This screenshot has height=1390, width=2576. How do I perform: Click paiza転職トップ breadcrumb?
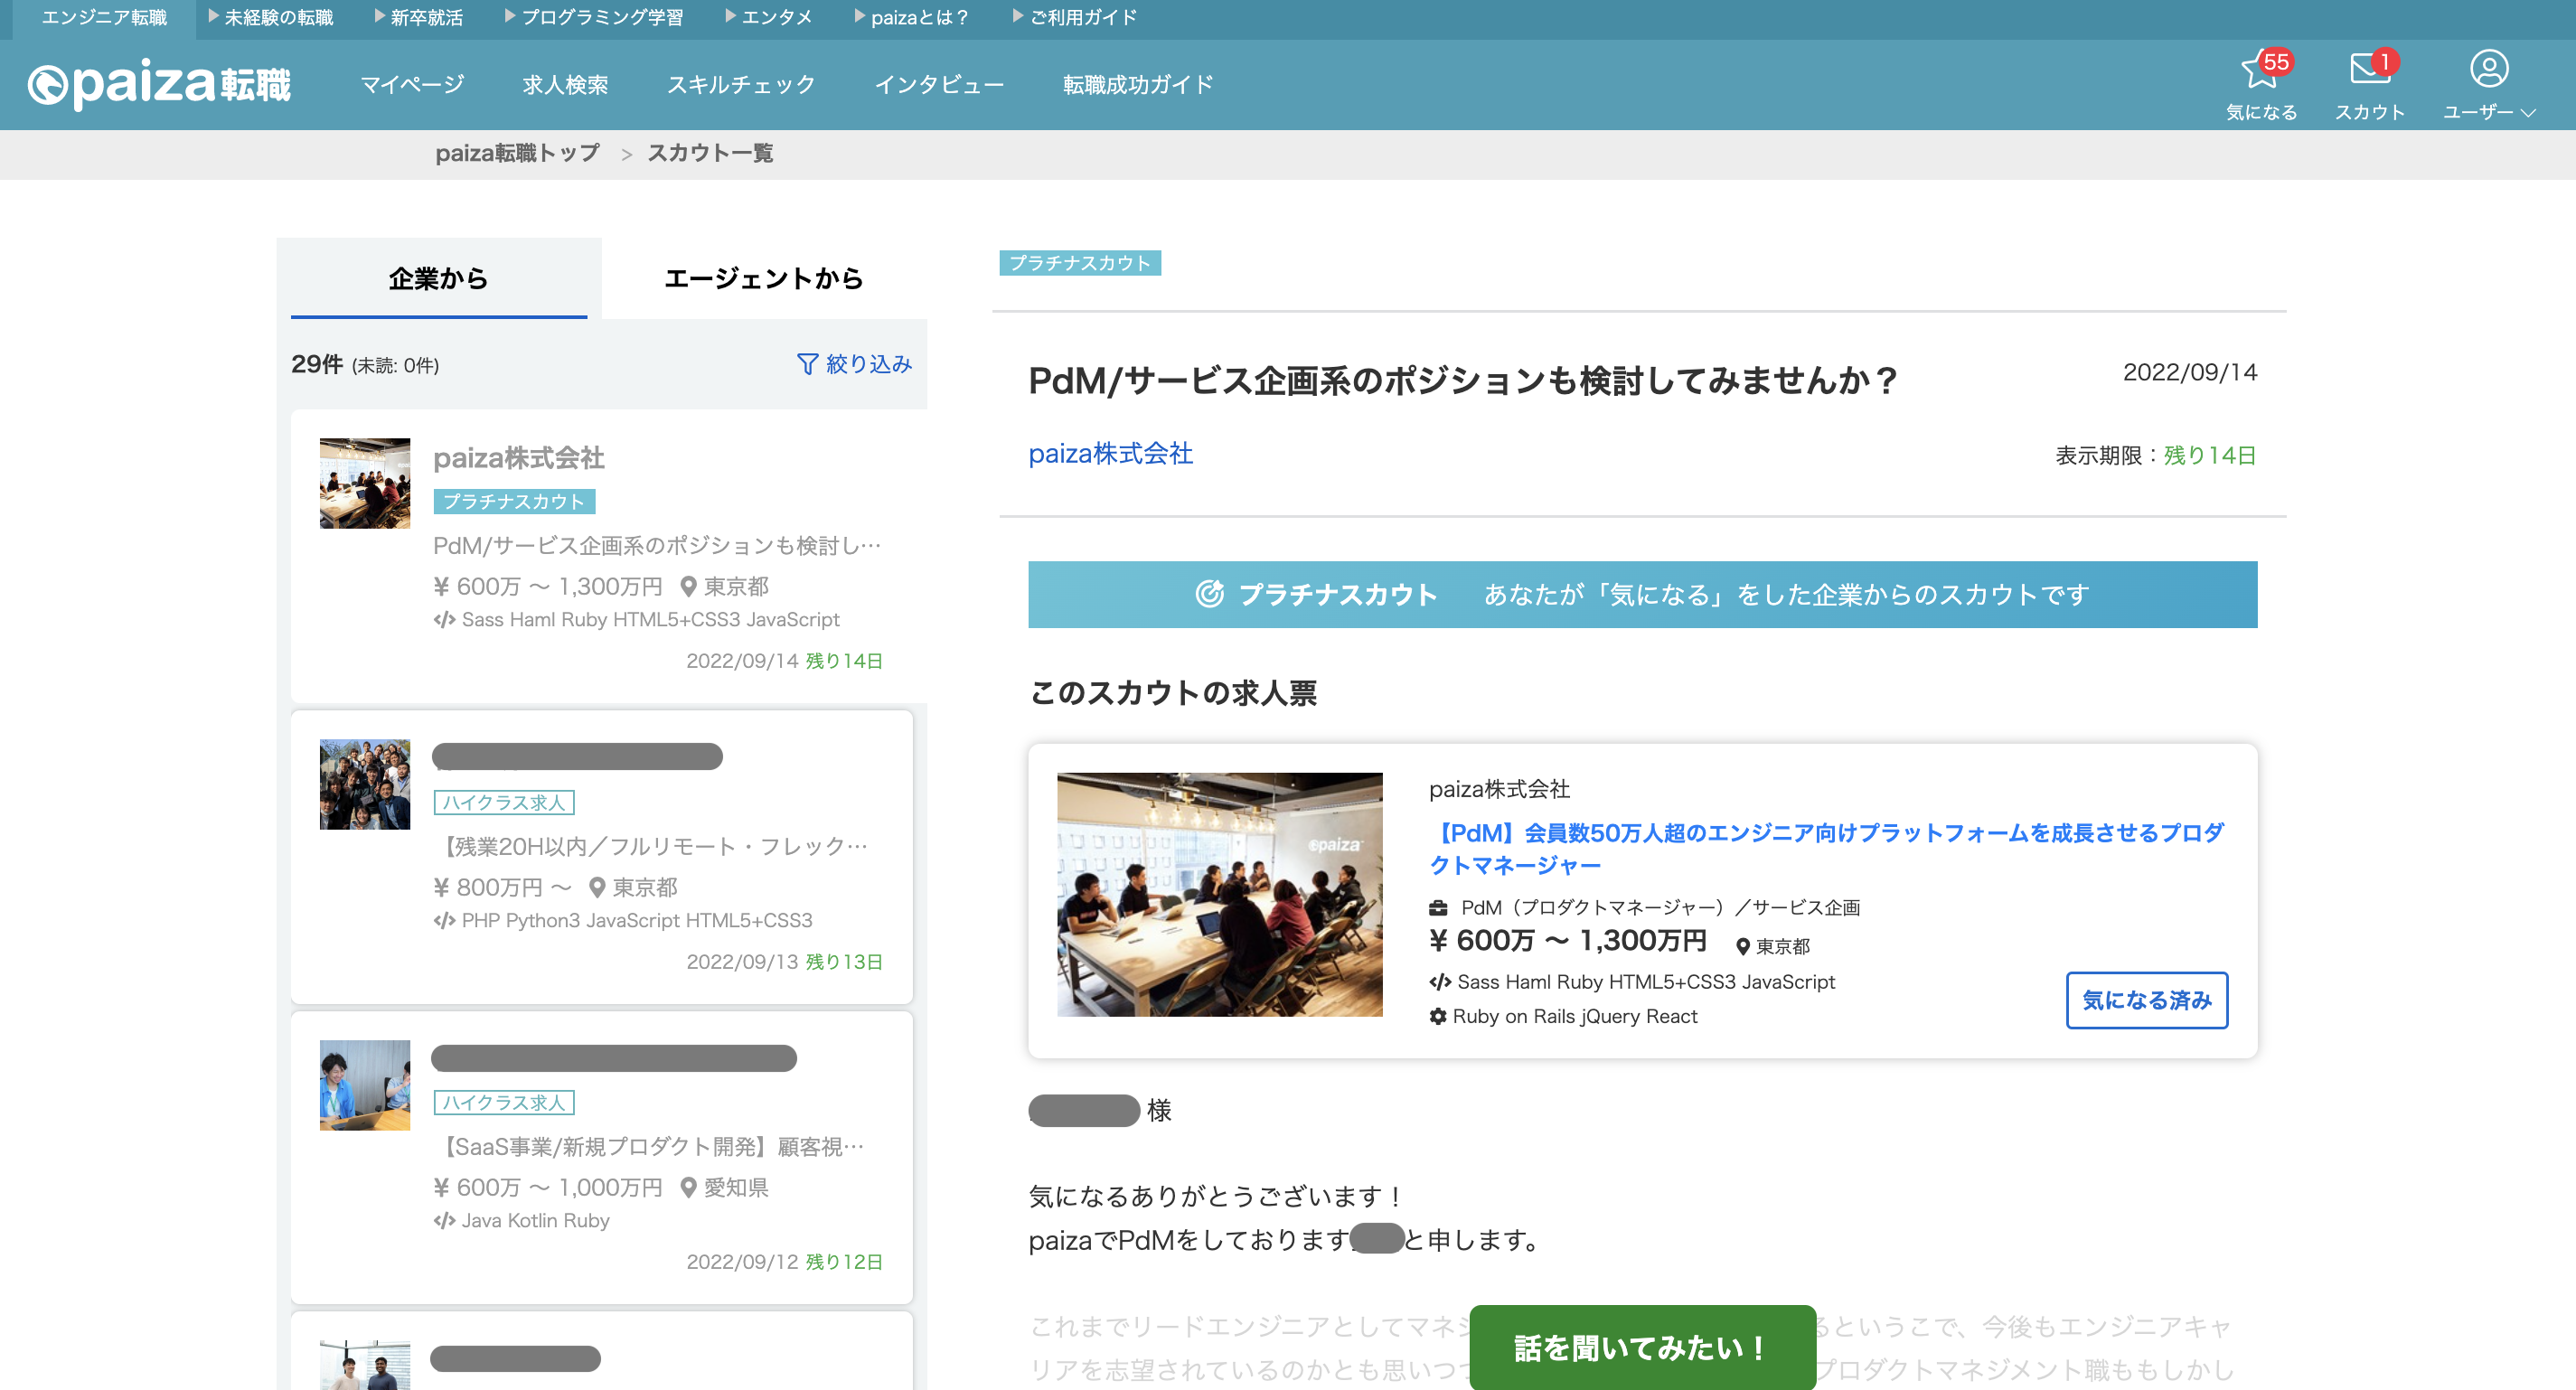(x=517, y=153)
